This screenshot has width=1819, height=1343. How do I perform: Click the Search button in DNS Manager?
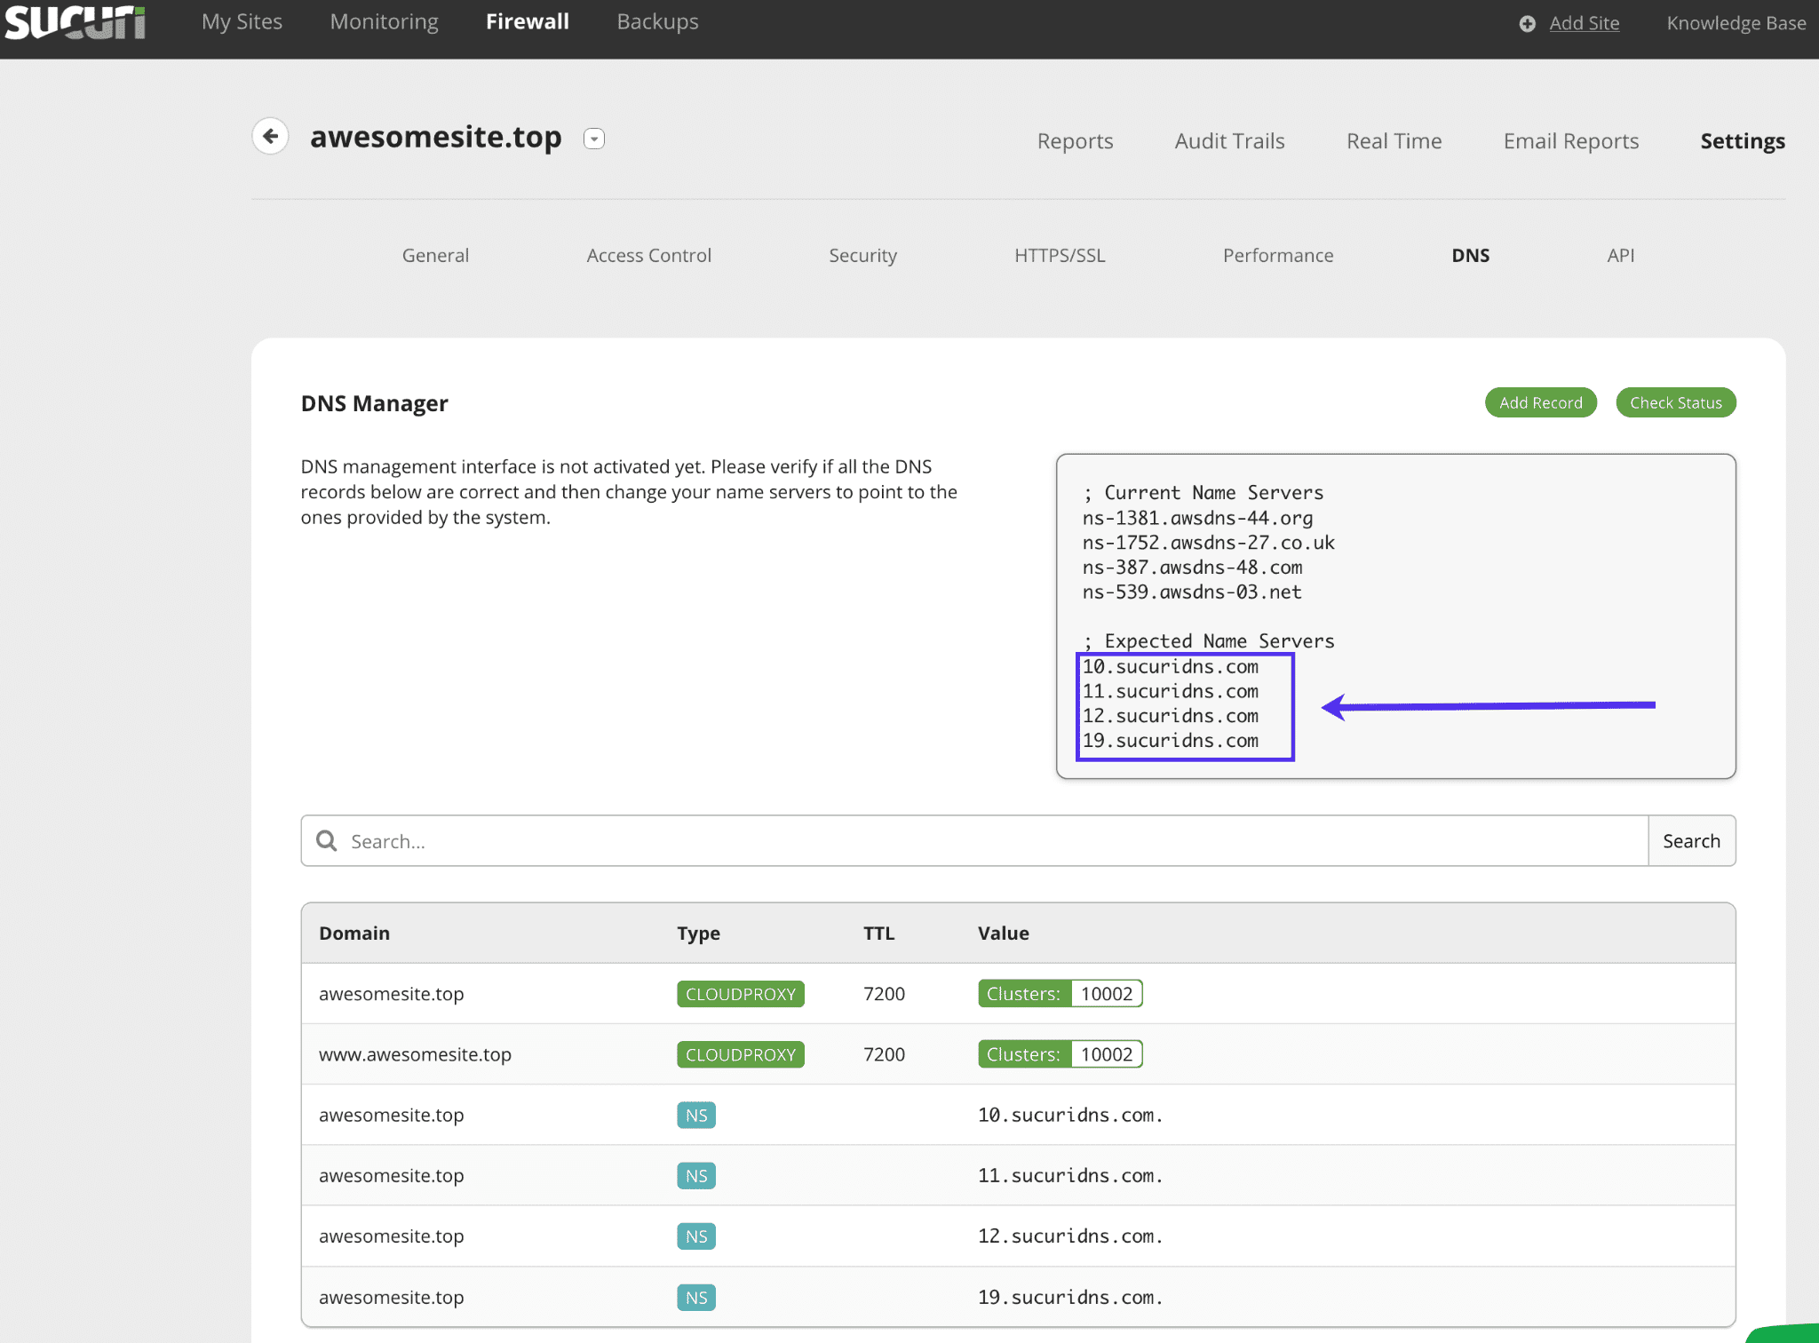point(1689,840)
